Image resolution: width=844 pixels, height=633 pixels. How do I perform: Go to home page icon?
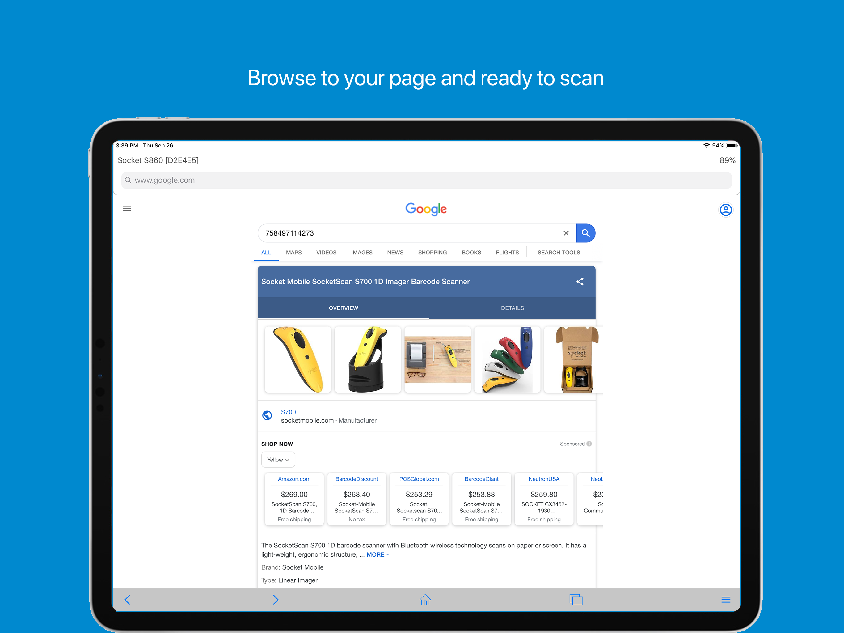[x=425, y=599]
